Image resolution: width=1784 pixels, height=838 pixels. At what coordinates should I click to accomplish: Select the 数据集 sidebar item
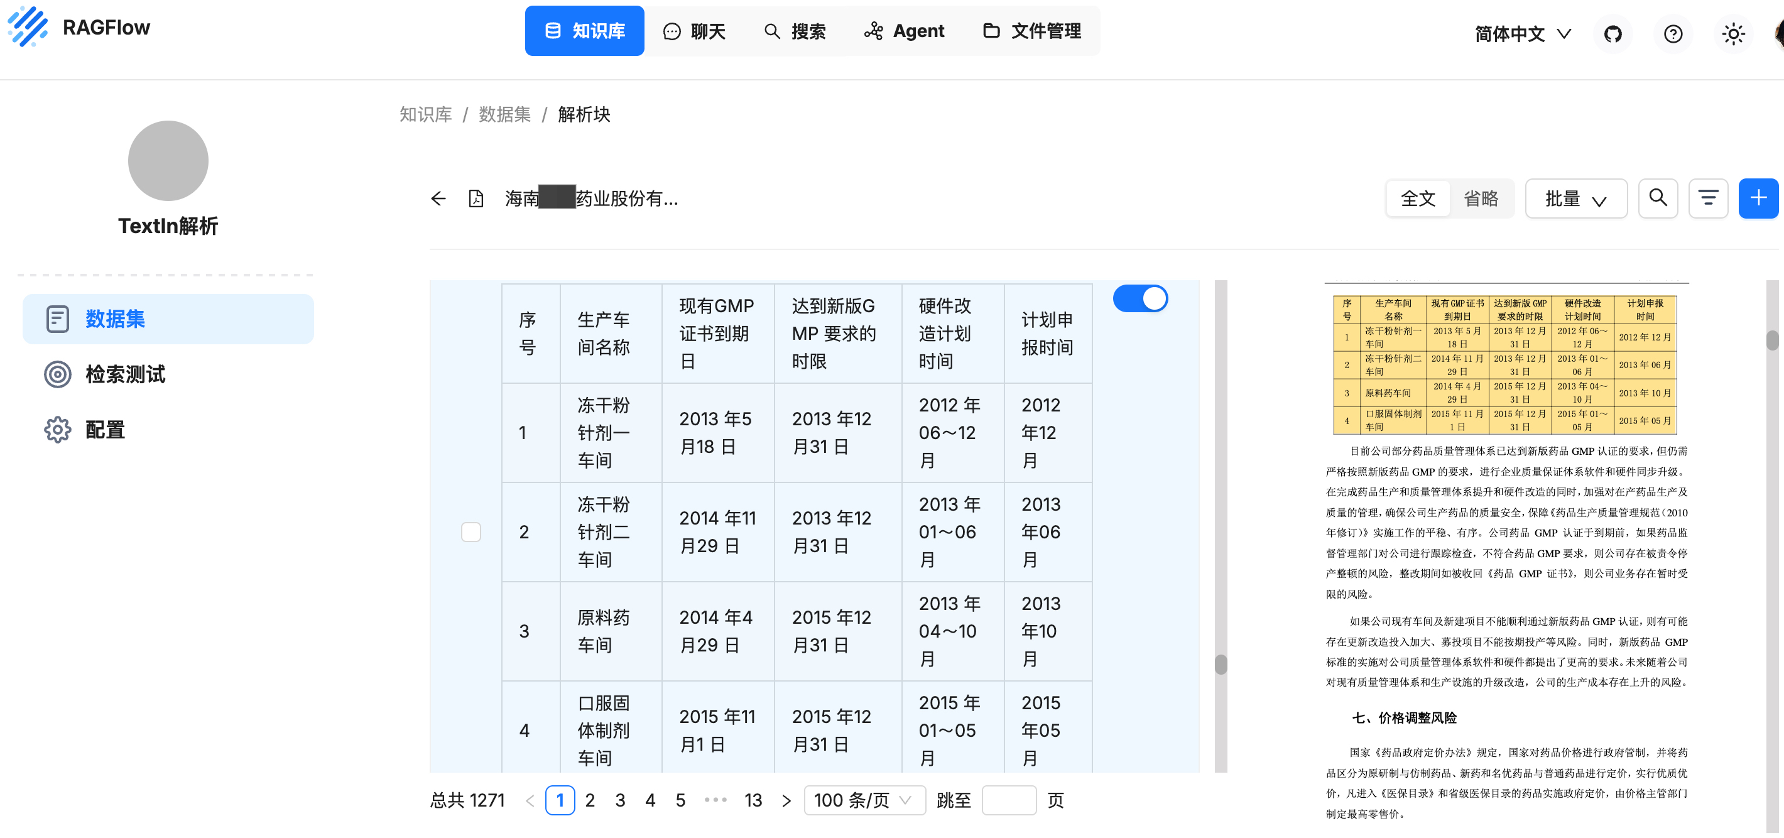115,319
